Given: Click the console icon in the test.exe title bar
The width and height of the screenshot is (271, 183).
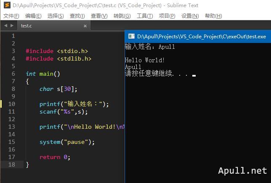Looking at the screenshot, I should [131, 36].
